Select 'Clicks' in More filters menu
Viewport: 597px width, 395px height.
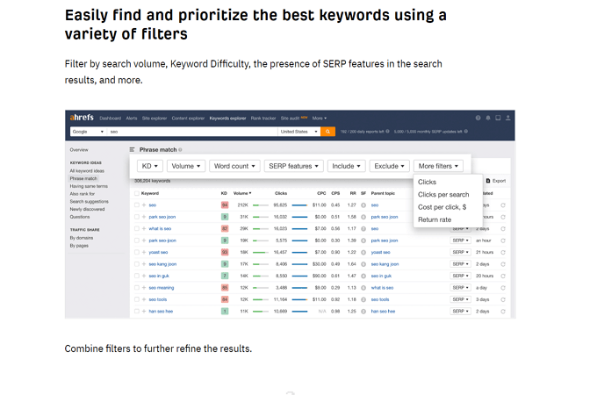tap(428, 182)
